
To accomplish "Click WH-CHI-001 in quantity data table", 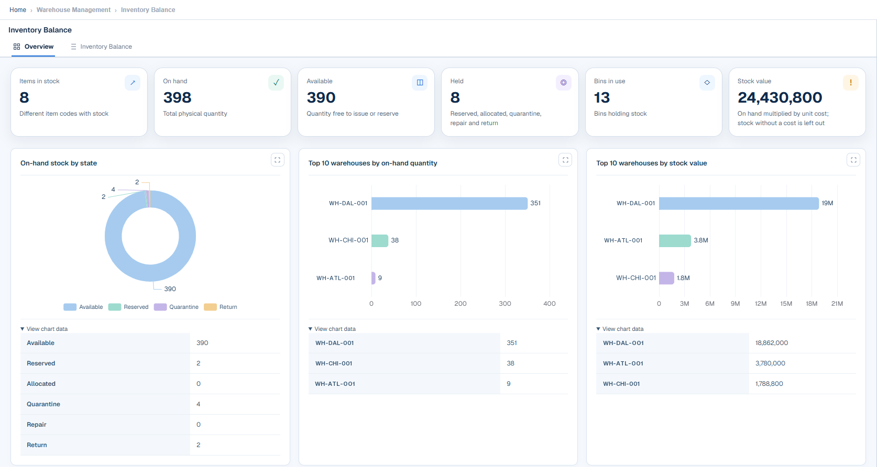I will pyautogui.click(x=334, y=363).
